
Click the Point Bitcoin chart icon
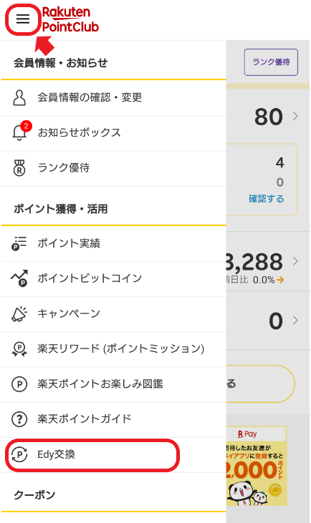(19, 278)
